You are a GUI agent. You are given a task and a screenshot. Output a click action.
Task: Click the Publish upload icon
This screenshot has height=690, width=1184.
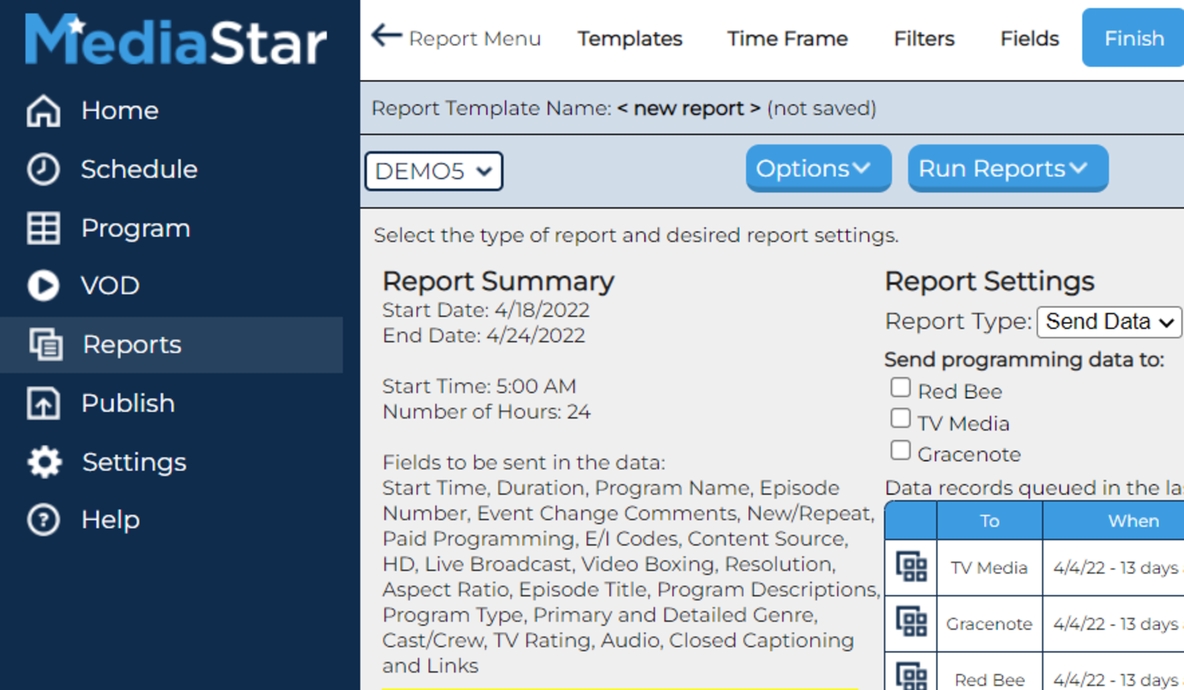coord(44,403)
